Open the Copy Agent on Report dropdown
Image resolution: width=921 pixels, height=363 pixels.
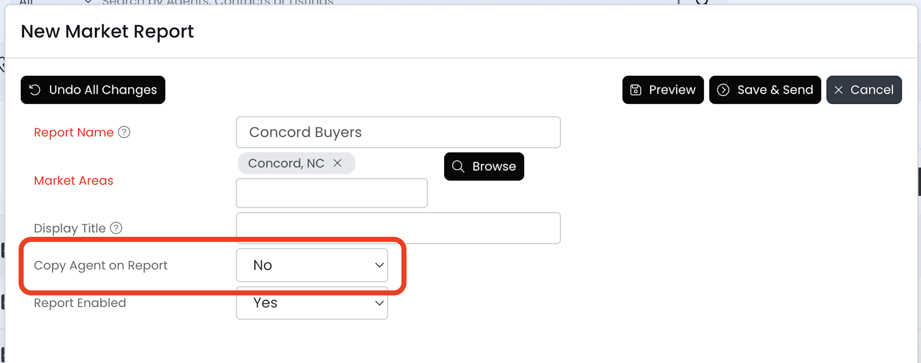[x=312, y=265]
